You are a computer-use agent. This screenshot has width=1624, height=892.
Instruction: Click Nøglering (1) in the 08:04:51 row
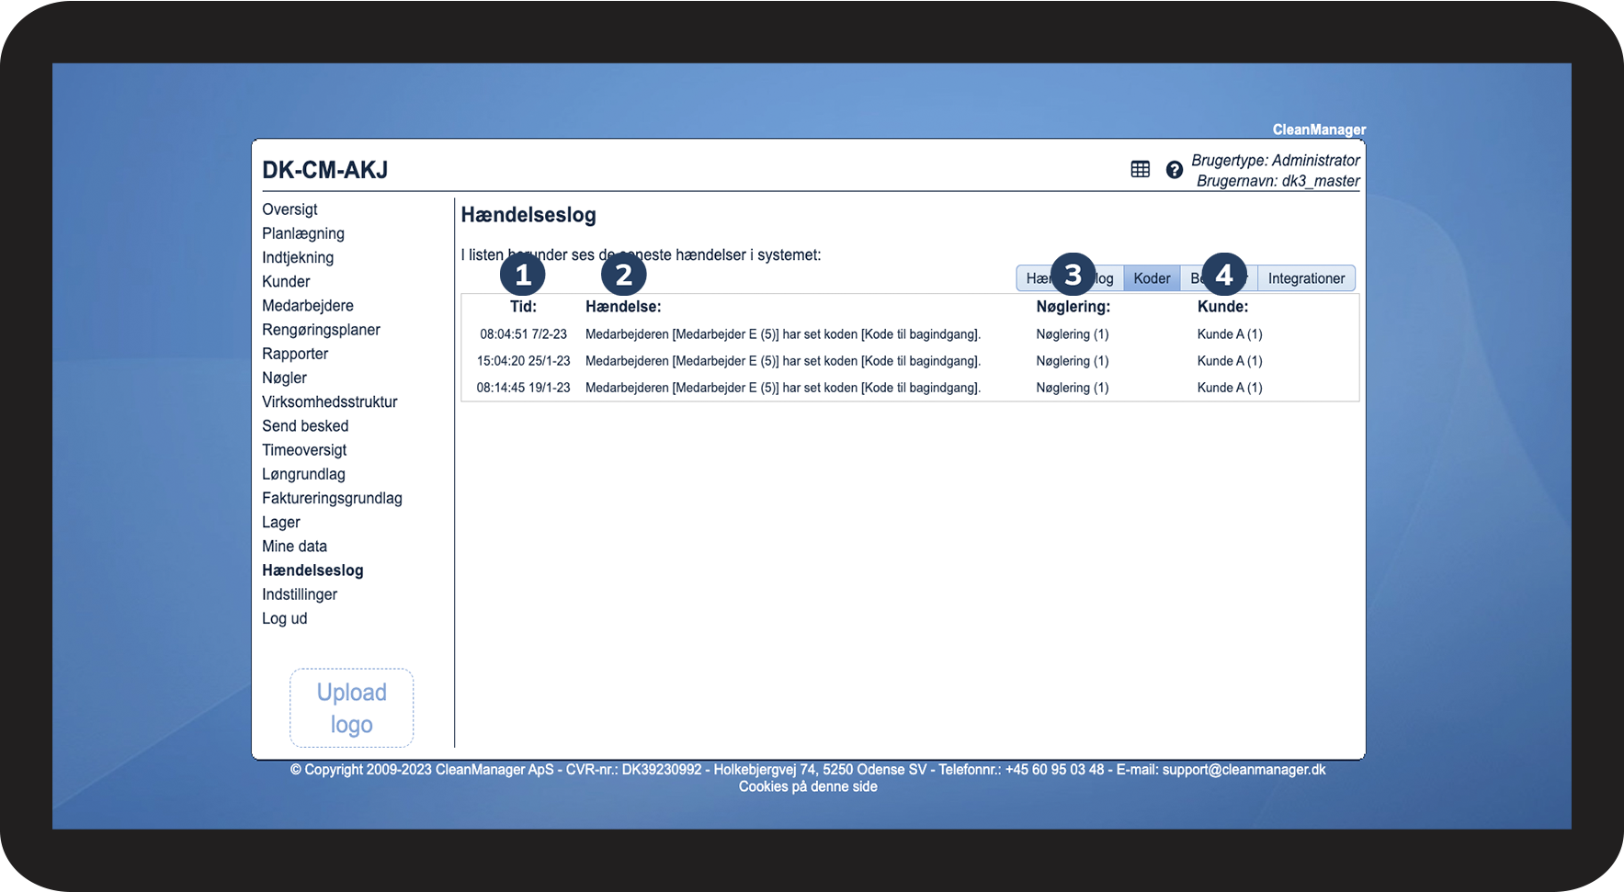coord(1073,334)
